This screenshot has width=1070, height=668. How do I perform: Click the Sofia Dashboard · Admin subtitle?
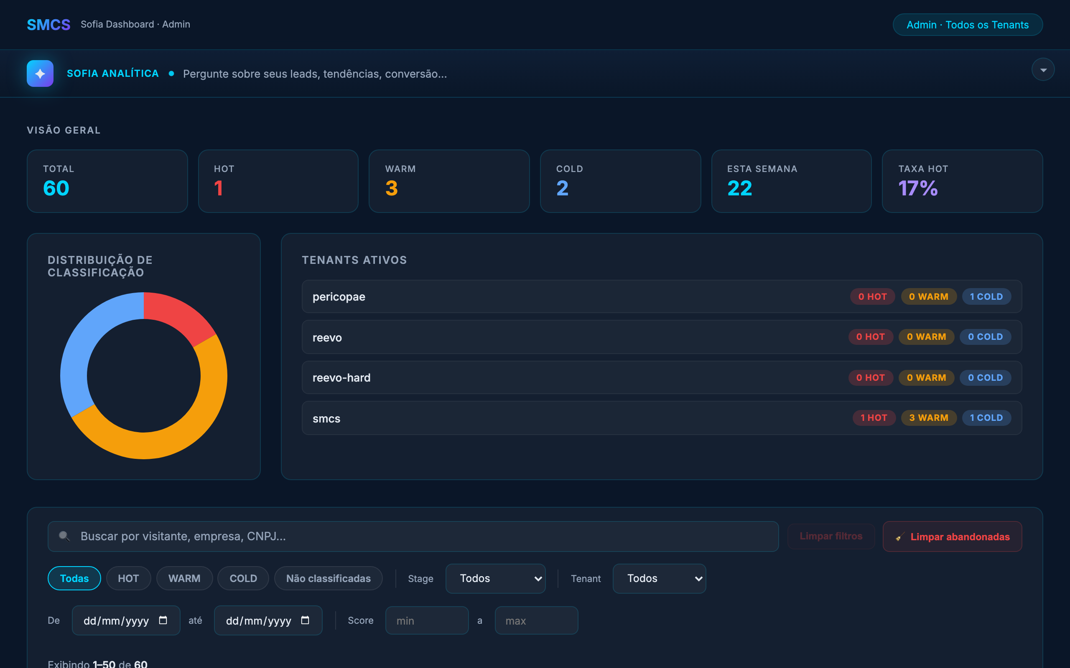pos(135,24)
